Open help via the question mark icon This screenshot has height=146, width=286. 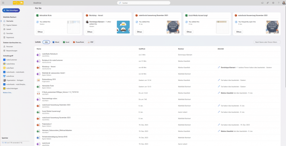pos(278,3)
